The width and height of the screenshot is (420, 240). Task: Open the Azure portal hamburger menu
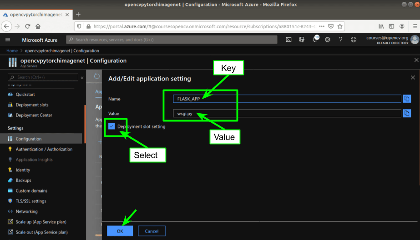[8, 40]
